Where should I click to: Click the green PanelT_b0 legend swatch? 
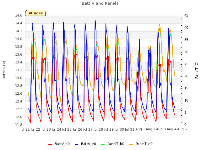[x=103, y=144]
